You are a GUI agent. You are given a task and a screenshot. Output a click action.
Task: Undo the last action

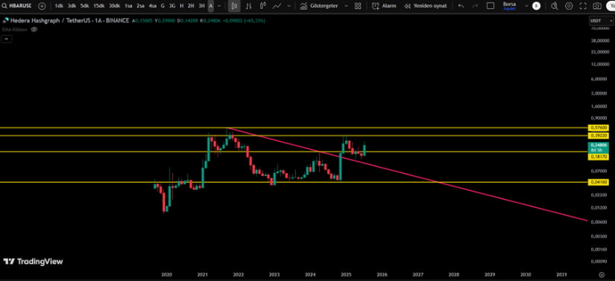(461, 6)
